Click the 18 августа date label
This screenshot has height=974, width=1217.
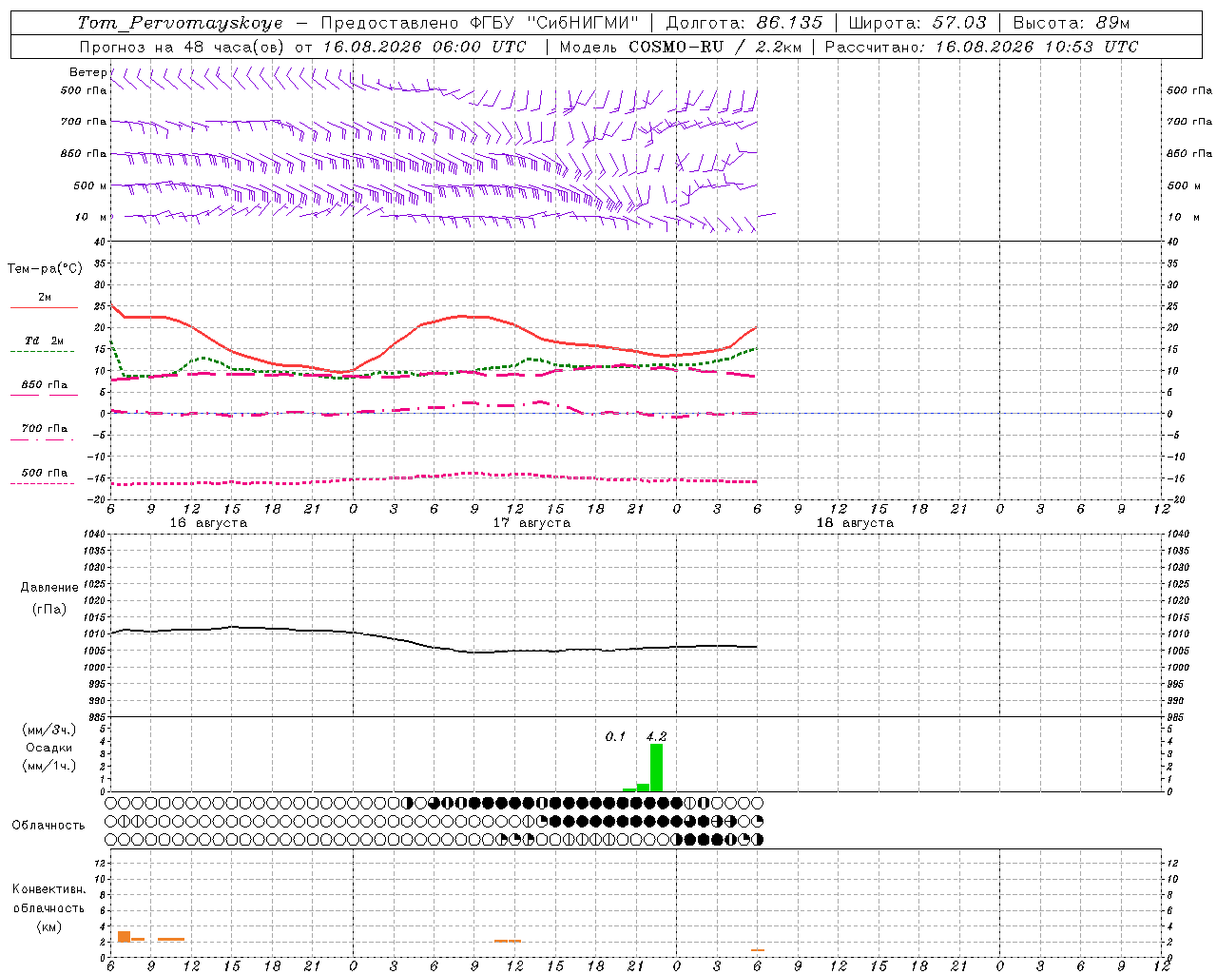[855, 523]
